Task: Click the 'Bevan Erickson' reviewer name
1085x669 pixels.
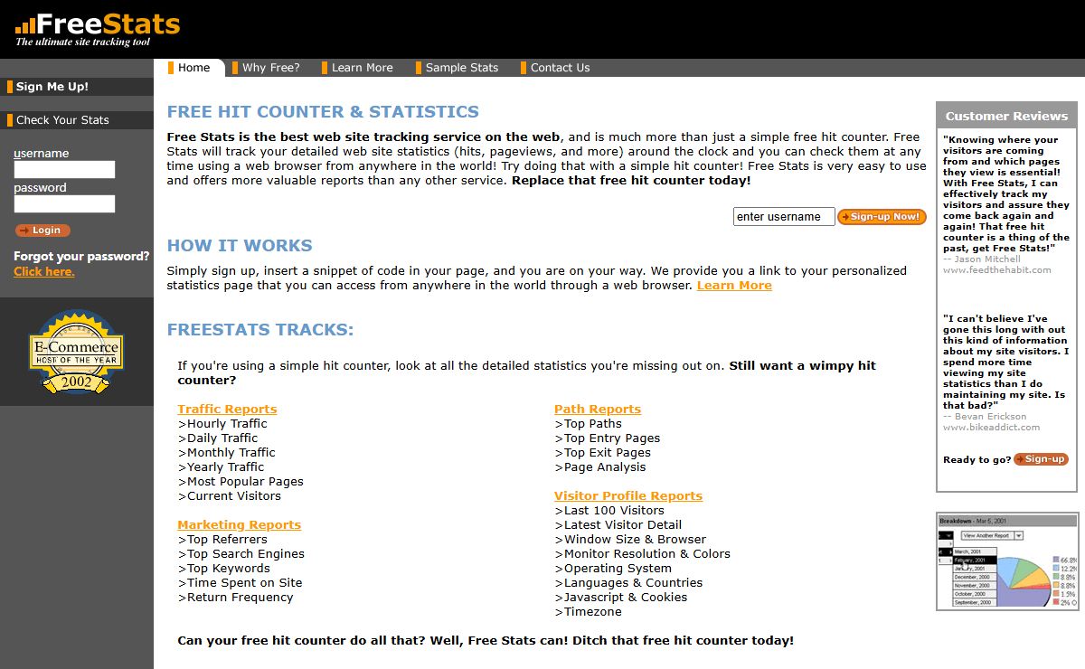Action: (991, 417)
